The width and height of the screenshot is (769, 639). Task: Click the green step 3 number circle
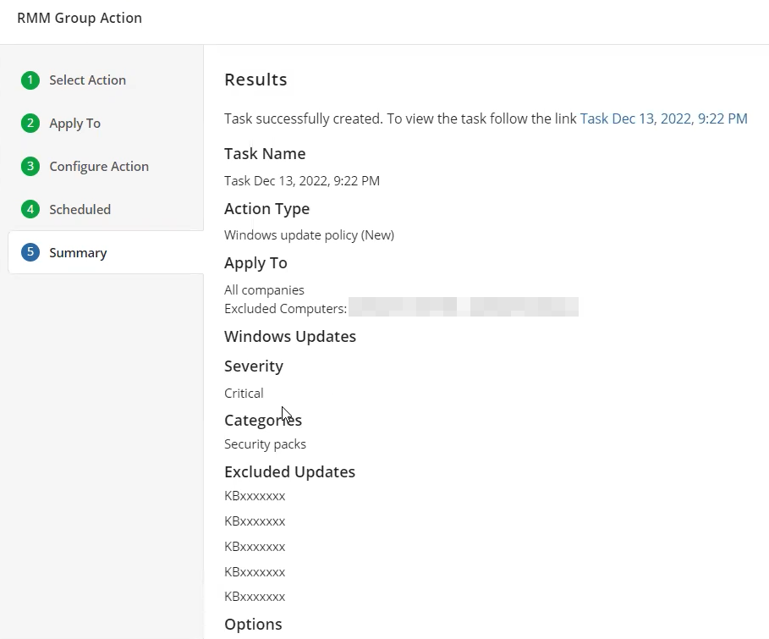coord(30,167)
